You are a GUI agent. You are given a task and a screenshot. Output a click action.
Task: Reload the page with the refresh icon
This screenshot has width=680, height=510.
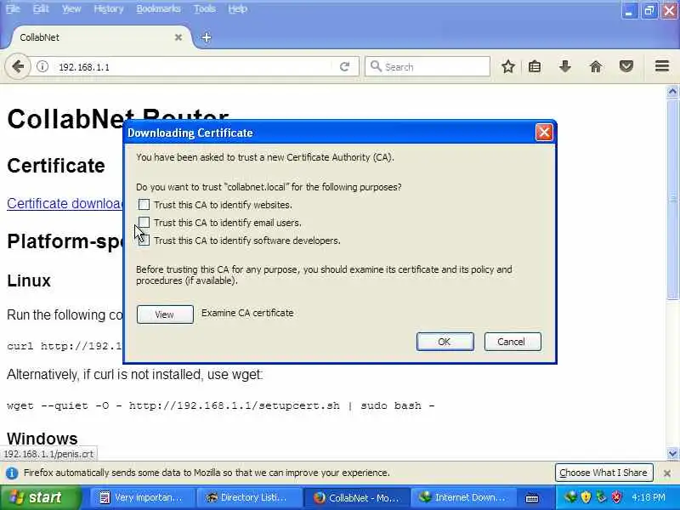coord(344,67)
